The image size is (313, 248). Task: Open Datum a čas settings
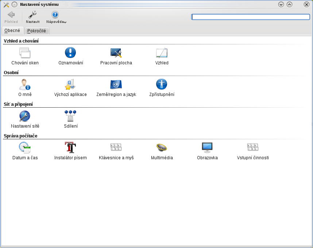[x=25, y=148]
